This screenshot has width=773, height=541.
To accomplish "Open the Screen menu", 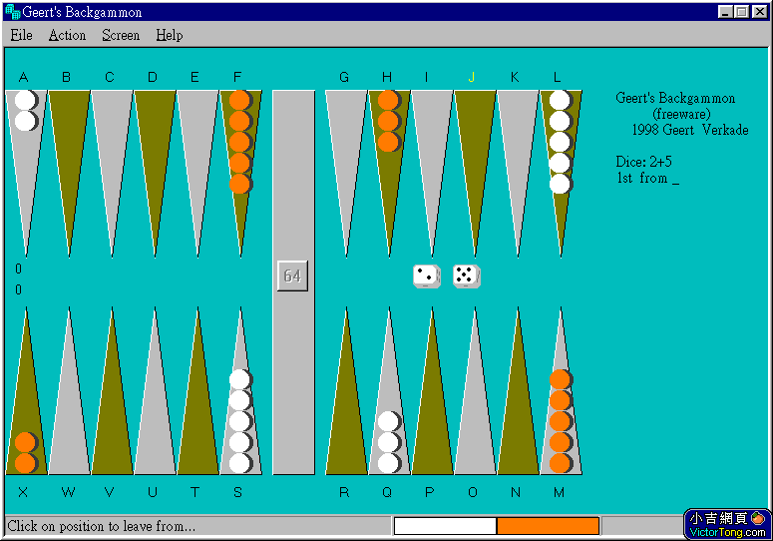I will coord(121,35).
